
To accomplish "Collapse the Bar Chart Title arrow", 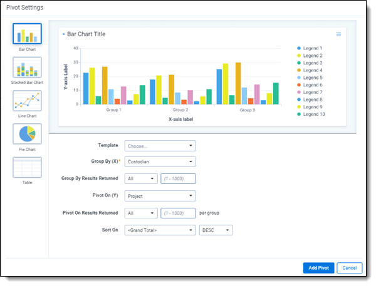I will tap(63, 34).
